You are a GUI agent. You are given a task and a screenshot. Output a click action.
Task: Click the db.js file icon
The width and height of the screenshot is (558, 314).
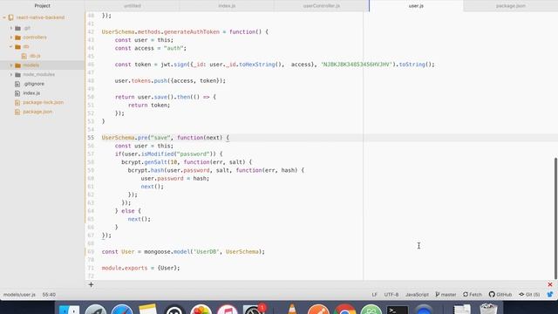(24, 56)
